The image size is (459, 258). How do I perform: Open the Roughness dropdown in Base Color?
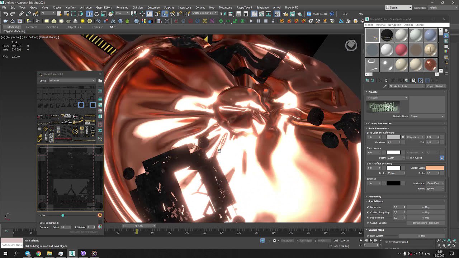click(415, 137)
